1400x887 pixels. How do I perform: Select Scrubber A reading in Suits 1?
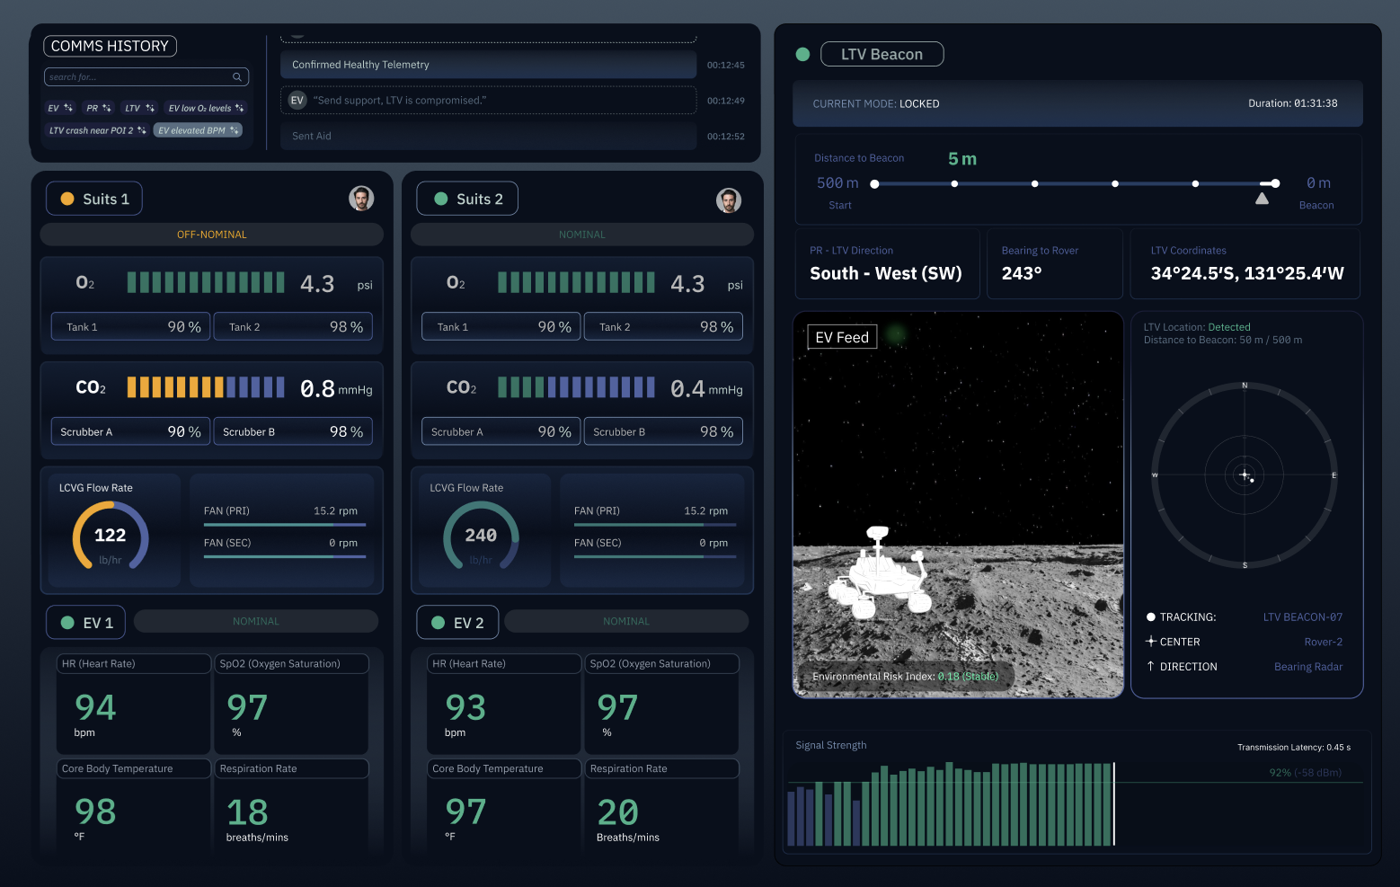pyautogui.click(x=131, y=431)
